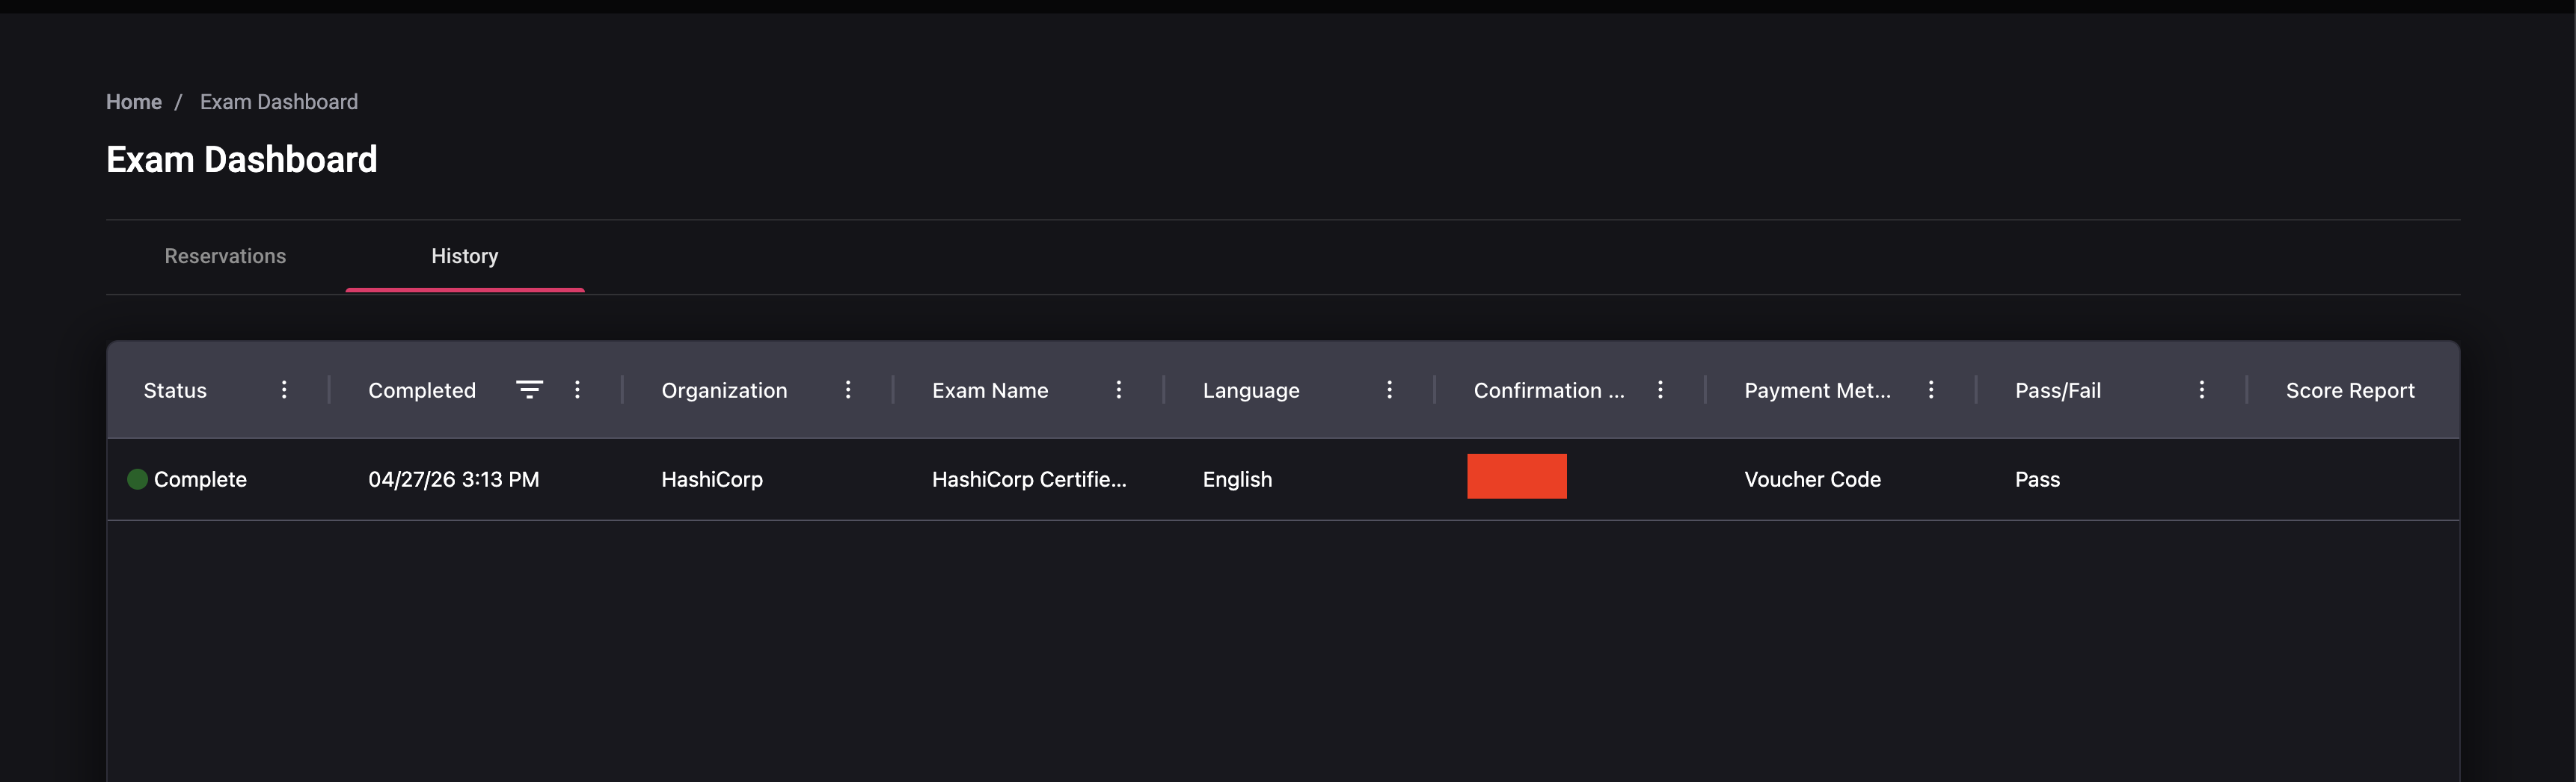
Task: Click the Exam Dashboard breadcrumb
Action: click(x=279, y=102)
